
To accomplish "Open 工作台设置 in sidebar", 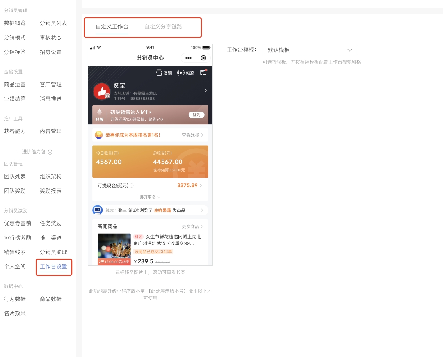I will tap(53, 266).
